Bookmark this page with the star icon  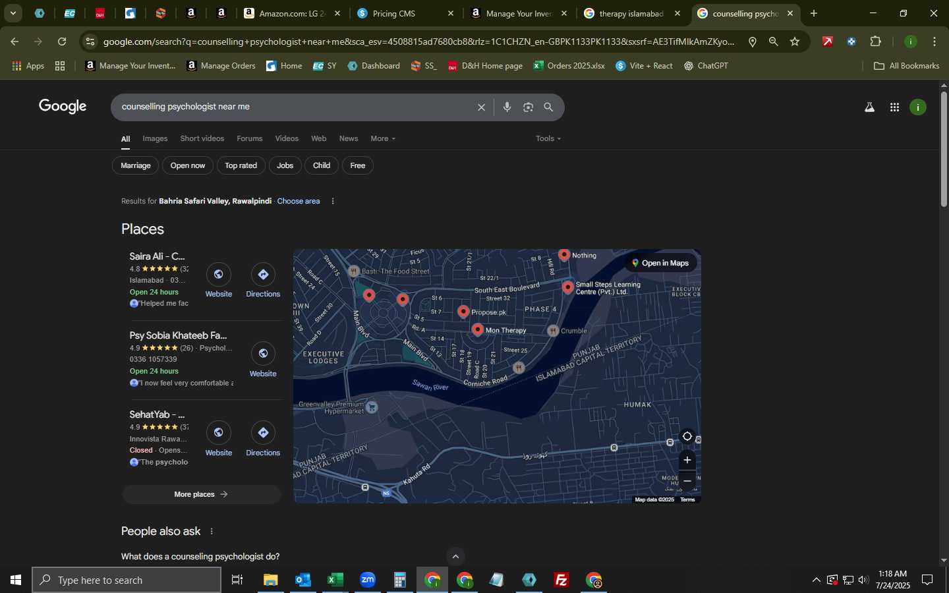[795, 42]
